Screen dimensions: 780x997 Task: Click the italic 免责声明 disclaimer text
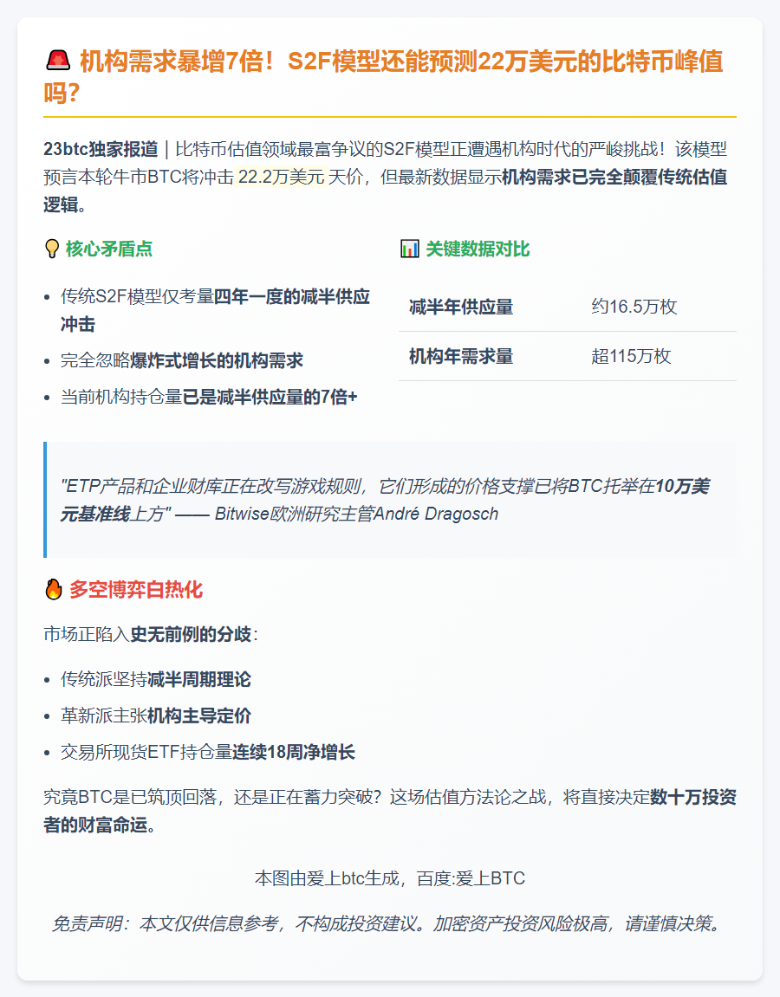click(390, 923)
